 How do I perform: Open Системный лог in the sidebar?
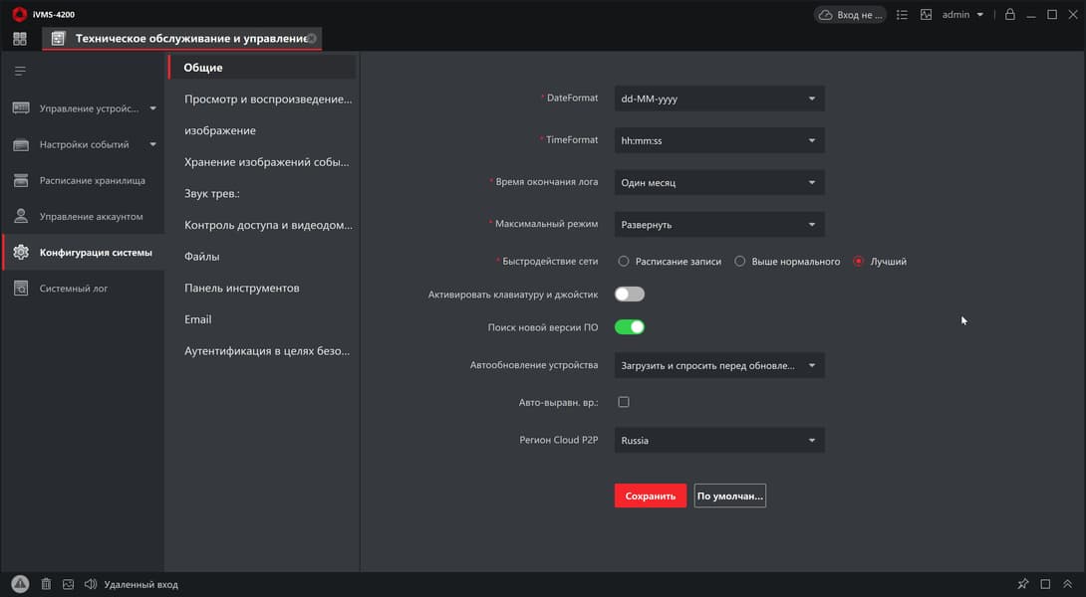[x=74, y=289]
